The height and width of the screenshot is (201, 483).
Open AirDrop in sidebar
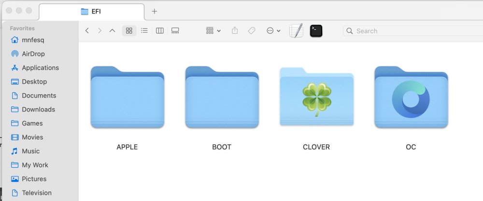click(28, 54)
